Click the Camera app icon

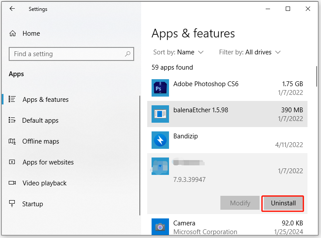pyautogui.click(x=160, y=227)
